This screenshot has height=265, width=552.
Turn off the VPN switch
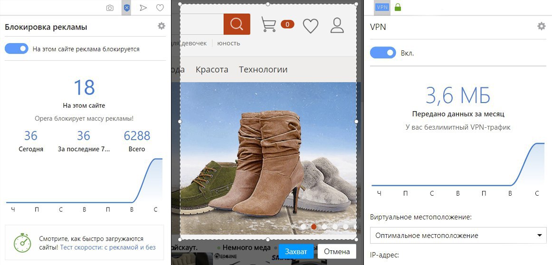(x=383, y=53)
